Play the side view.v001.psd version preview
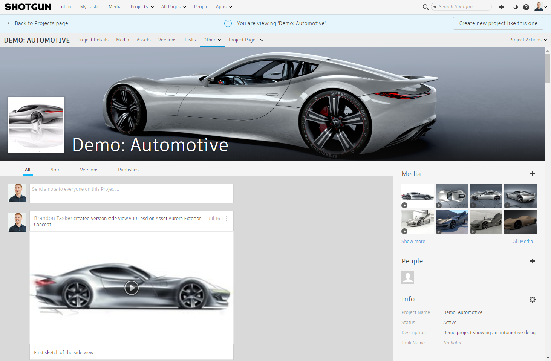 tap(132, 288)
